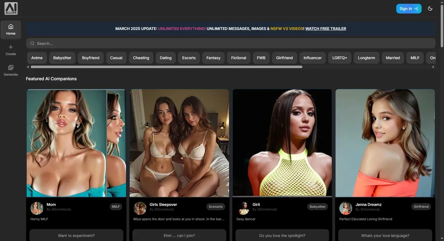This screenshot has width=444, height=241.
Task: Select the Fictional category chip
Action: click(239, 58)
